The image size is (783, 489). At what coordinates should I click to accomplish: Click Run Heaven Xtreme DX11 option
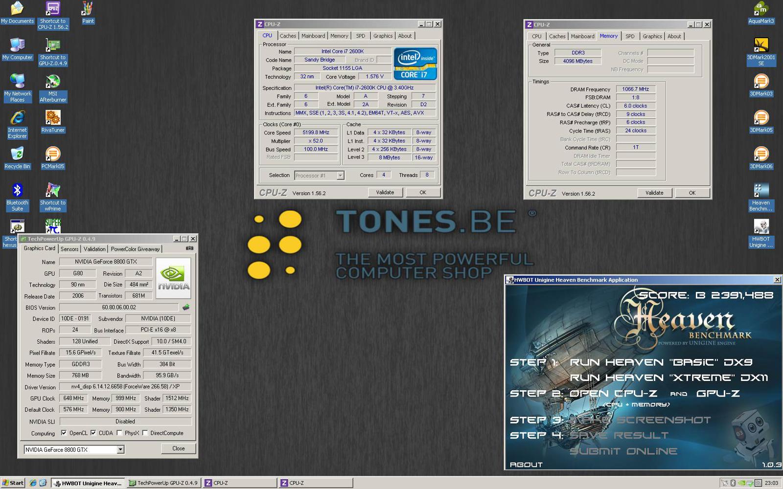pyautogui.click(x=669, y=378)
